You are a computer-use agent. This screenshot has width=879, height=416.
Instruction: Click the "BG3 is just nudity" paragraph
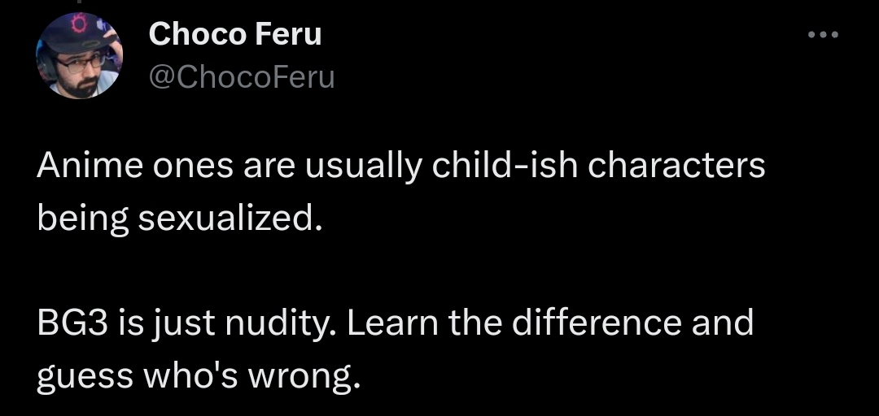(x=395, y=349)
